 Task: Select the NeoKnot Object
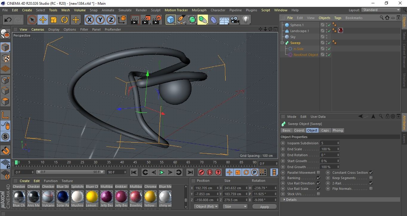click(x=306, y=55)
